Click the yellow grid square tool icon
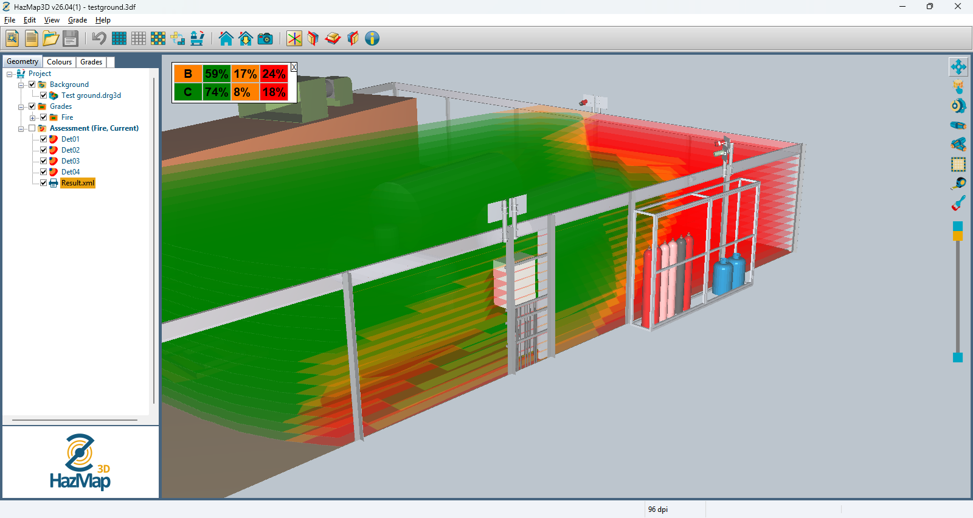 click(x=958, y=164)
